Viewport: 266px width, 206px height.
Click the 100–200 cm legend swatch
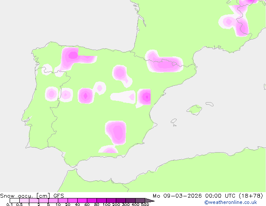click(x=111, y=201)
